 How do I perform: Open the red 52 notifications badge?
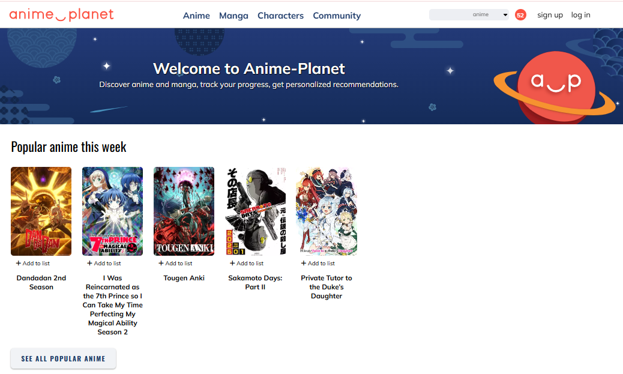(x=520, y=15)
